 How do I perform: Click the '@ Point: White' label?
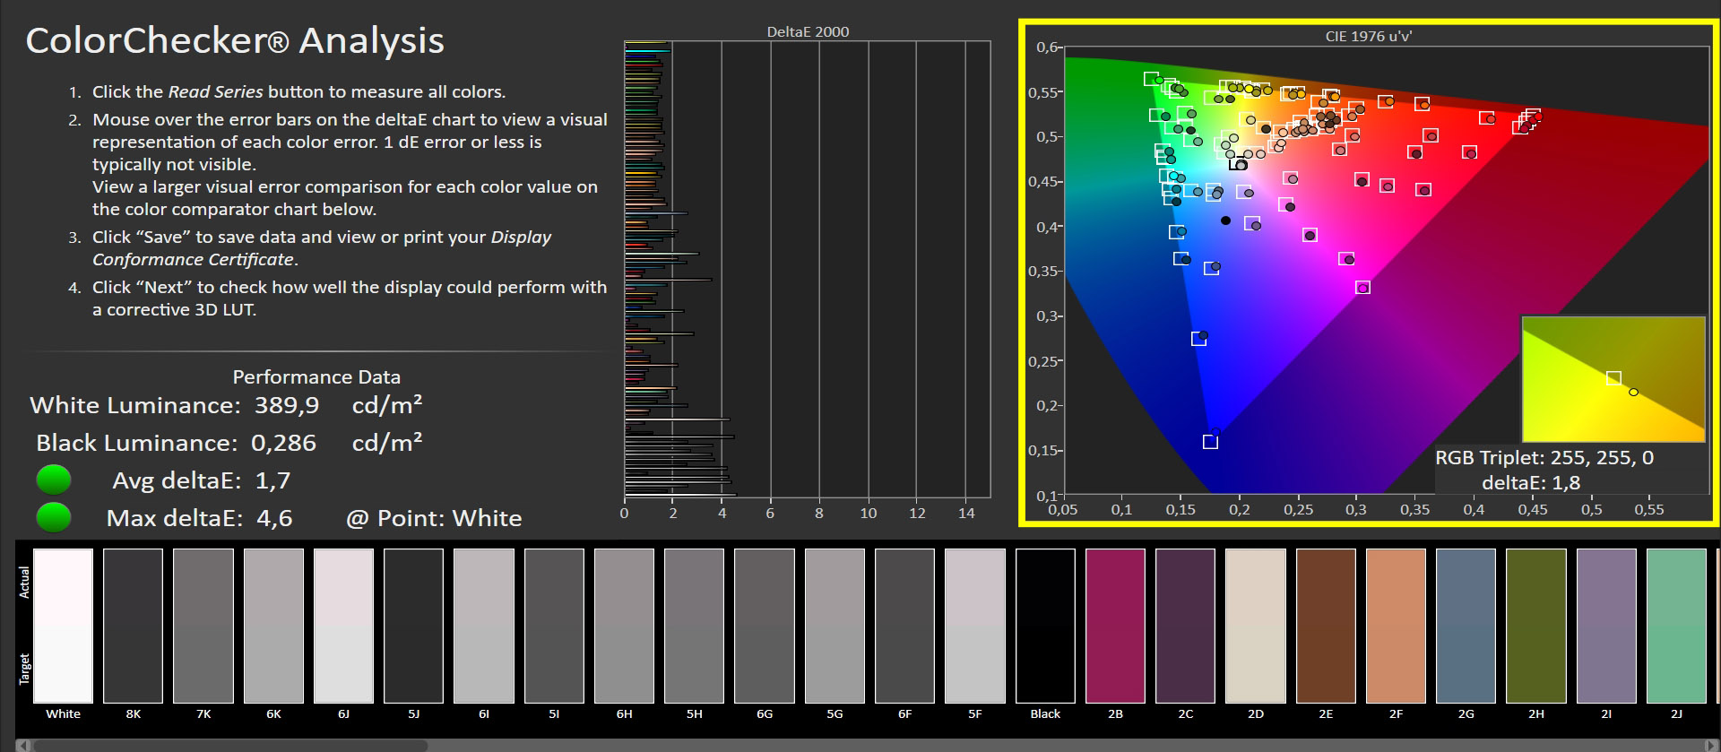(x=434, y=518)
